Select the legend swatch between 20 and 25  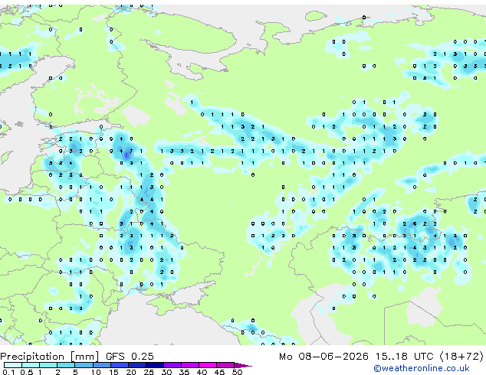[136, 365]
